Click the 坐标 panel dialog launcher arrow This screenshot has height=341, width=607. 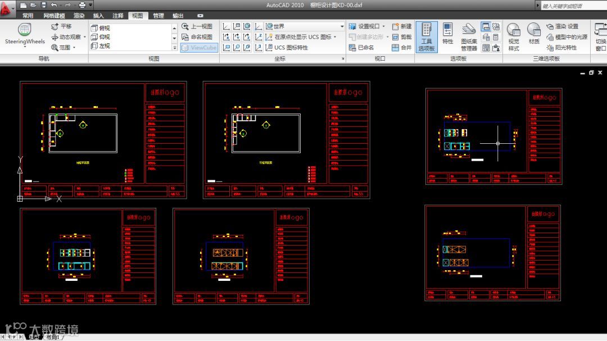pyautogui.click(x=343, y=59)
